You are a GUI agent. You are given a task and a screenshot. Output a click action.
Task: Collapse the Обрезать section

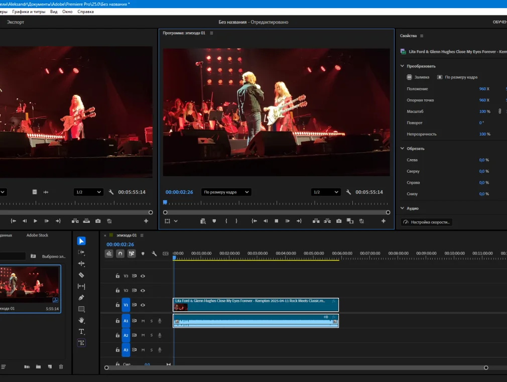point(402,149)
